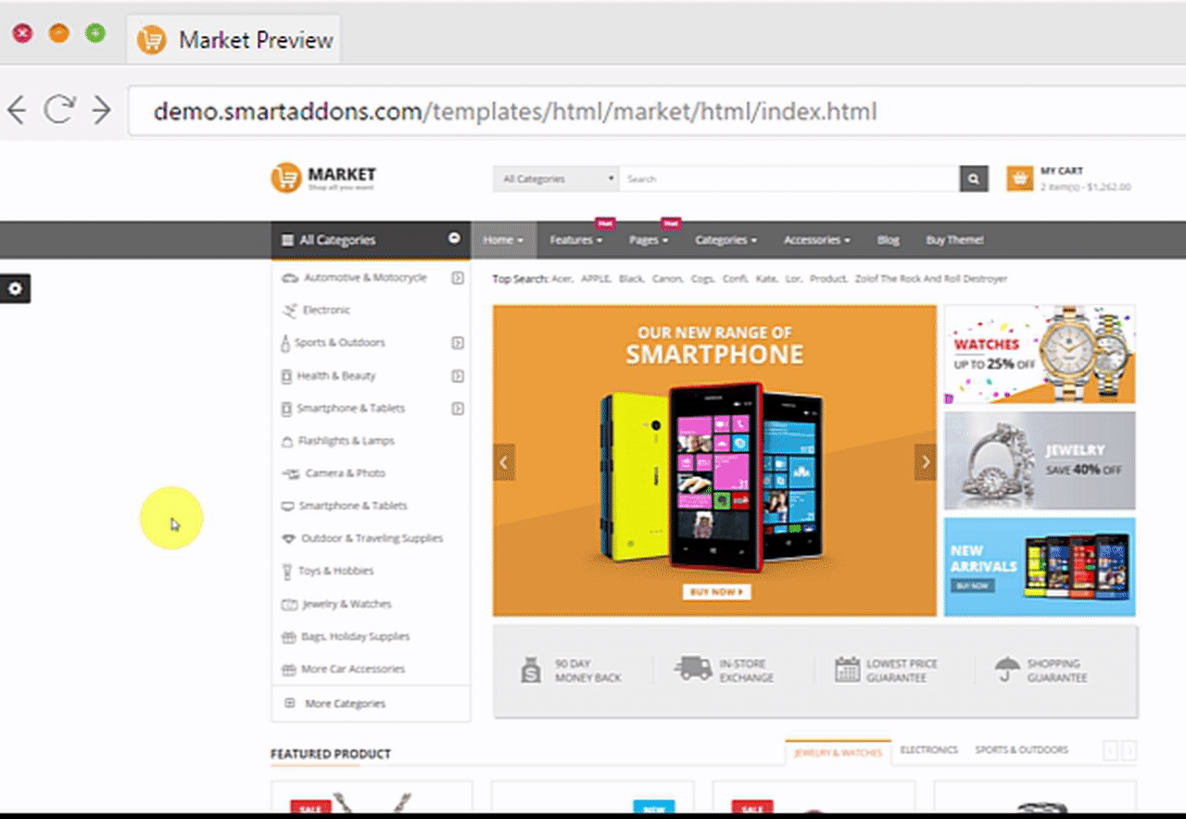Click the Buy Now button on banner
Screen dimensions: 1186x819
[717, 591]
